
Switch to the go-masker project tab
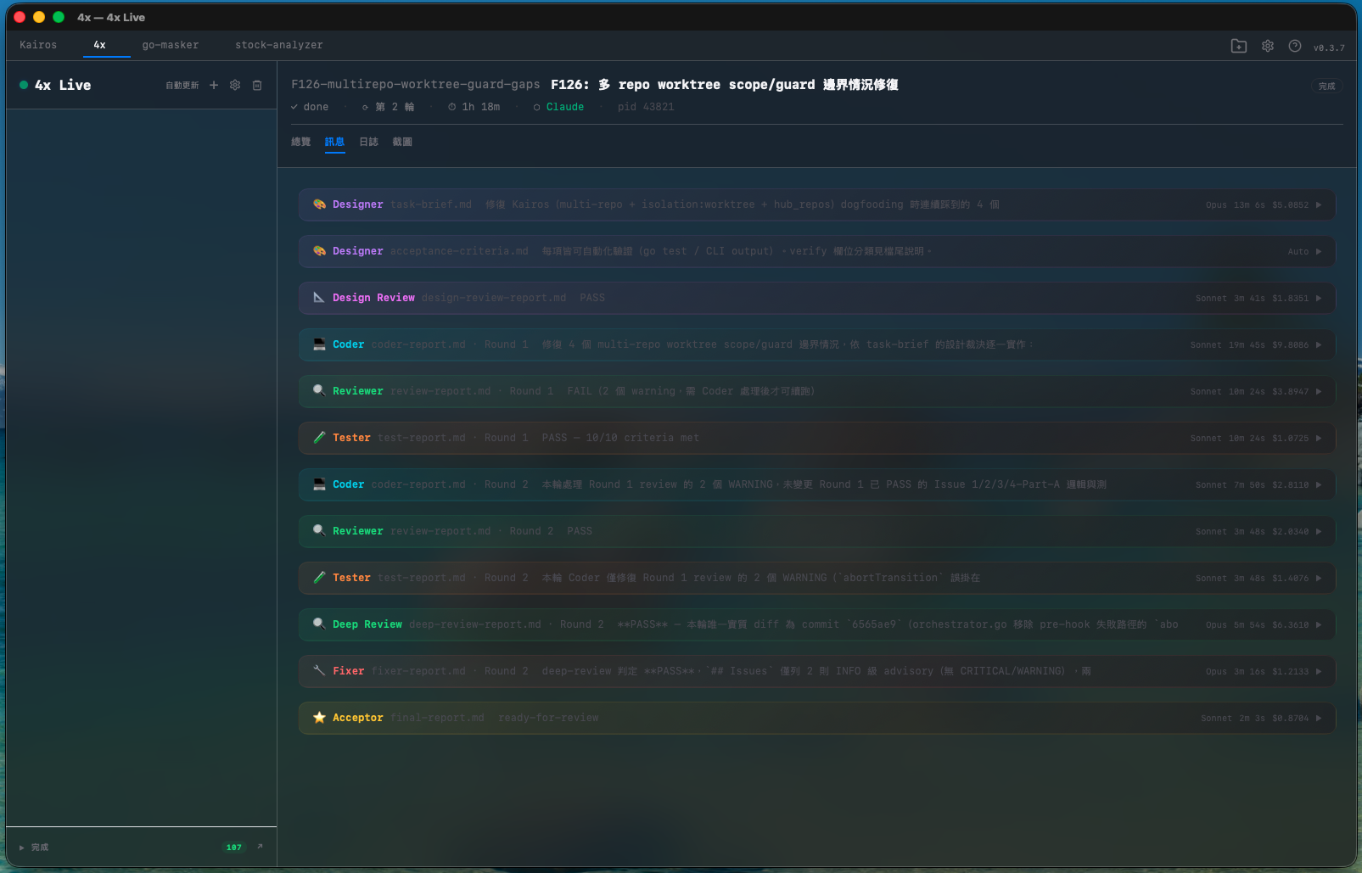[171, 45]
